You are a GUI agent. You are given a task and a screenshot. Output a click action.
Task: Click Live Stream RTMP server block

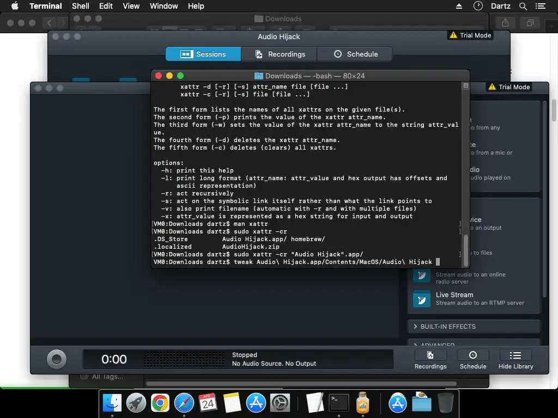[x=474, y=299]
